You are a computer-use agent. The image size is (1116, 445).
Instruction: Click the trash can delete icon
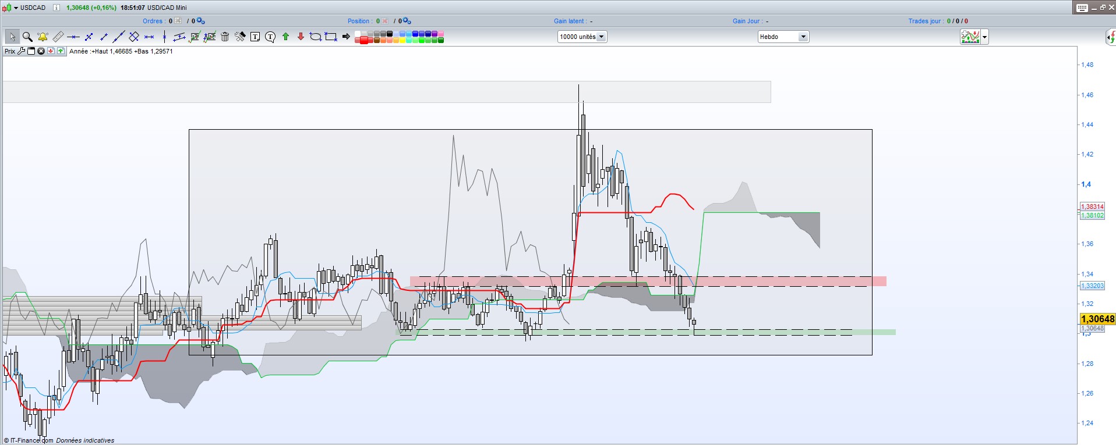225,37
